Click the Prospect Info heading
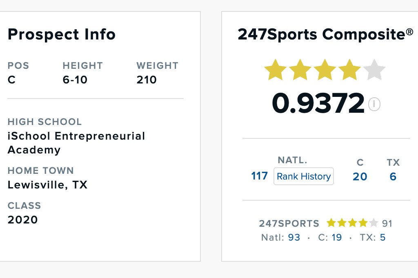 point(62,35)
